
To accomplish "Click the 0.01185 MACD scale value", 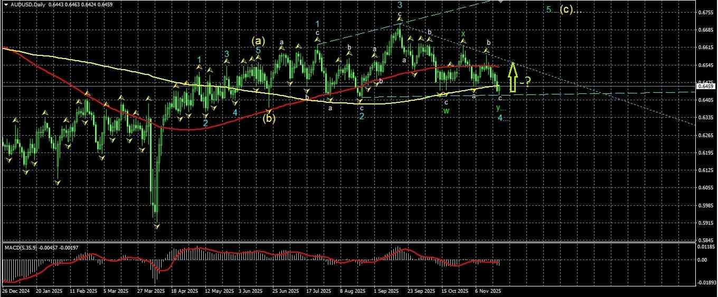I will (x=706, y=246).
